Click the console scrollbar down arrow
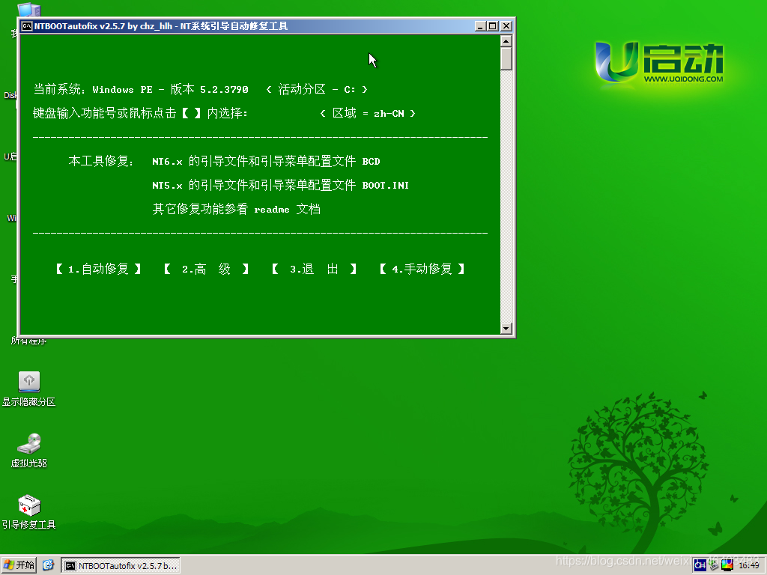Screen dimensions: 767x575 (506, 328)
